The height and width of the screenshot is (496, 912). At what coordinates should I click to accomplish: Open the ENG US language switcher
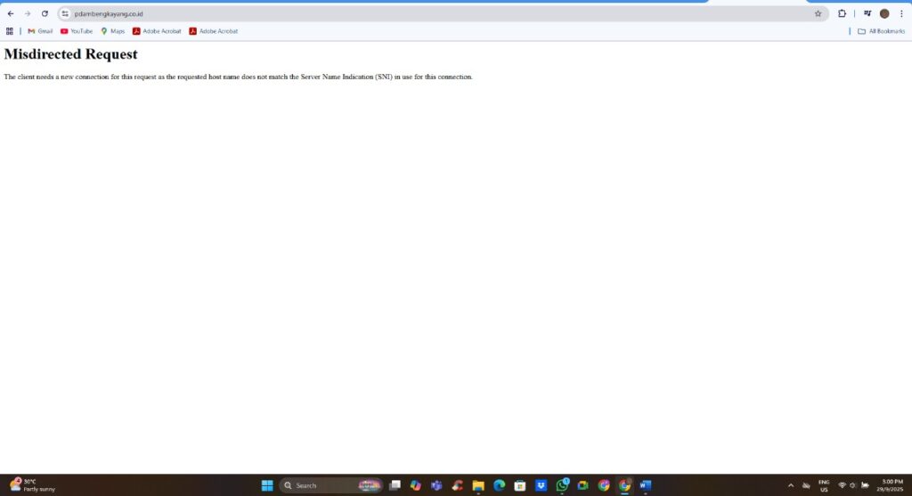[824, 485]
